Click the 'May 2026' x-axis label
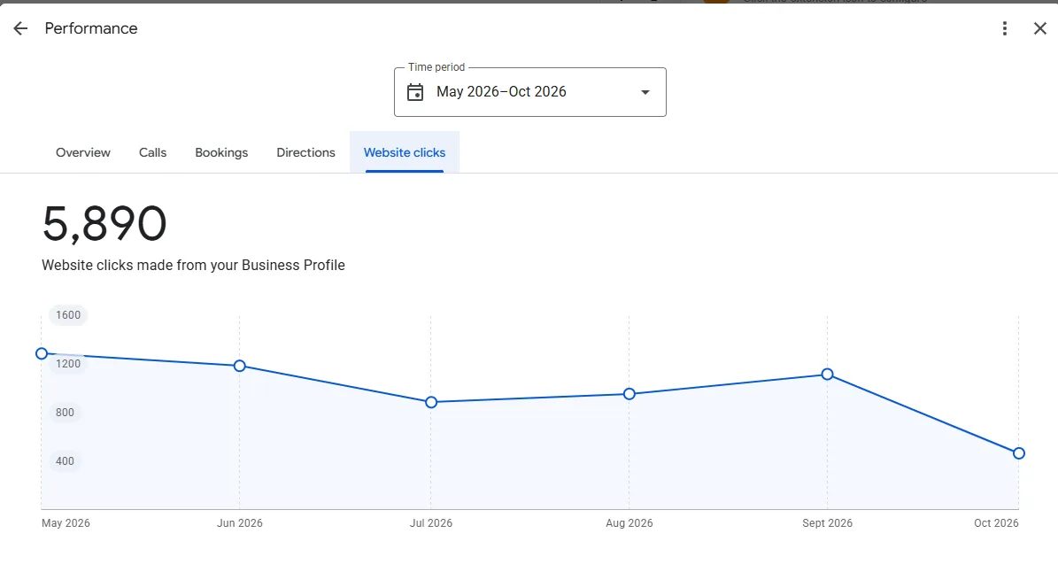 (66, 522)
